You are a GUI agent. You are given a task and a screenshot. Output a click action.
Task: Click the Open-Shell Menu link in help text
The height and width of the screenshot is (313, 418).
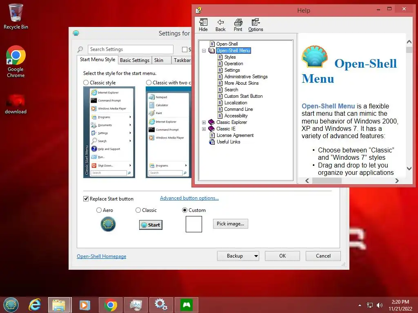[328, 106]
